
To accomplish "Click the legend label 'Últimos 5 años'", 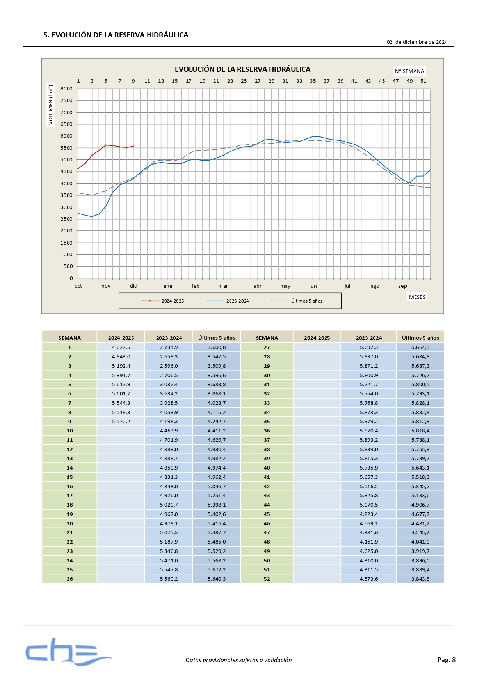I will point(307,301).
